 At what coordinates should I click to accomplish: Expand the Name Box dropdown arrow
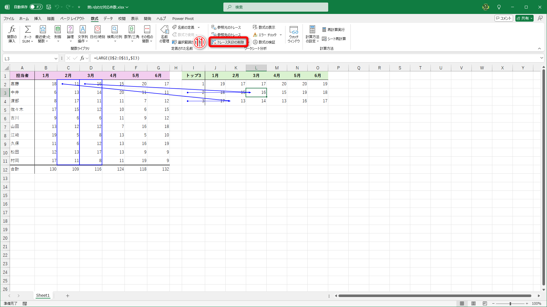56,59
